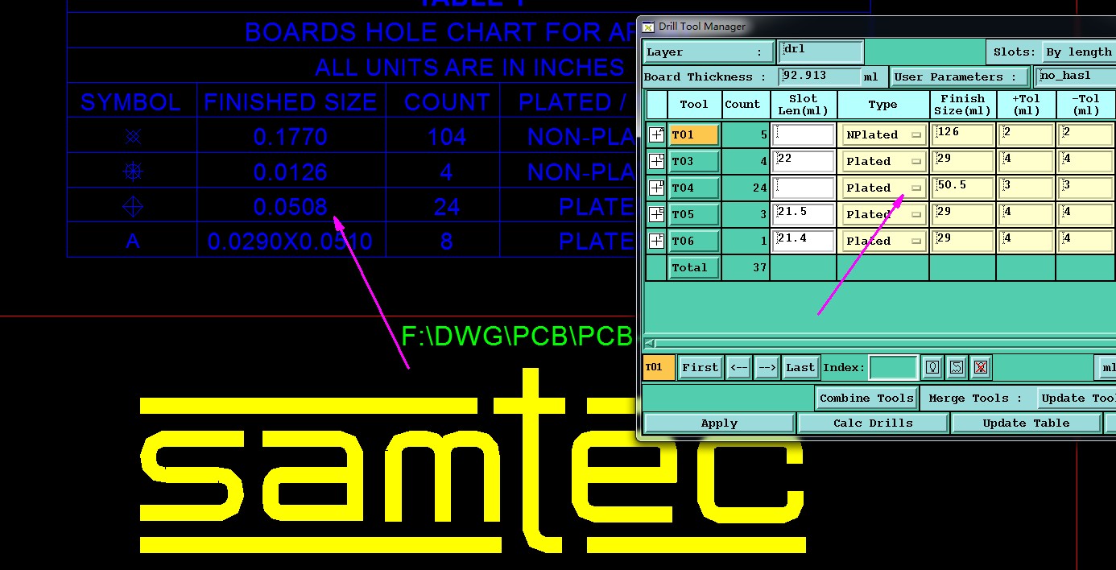Click the Total row label
Screen dimensions: 1116x570
click(x=693, y=267)
